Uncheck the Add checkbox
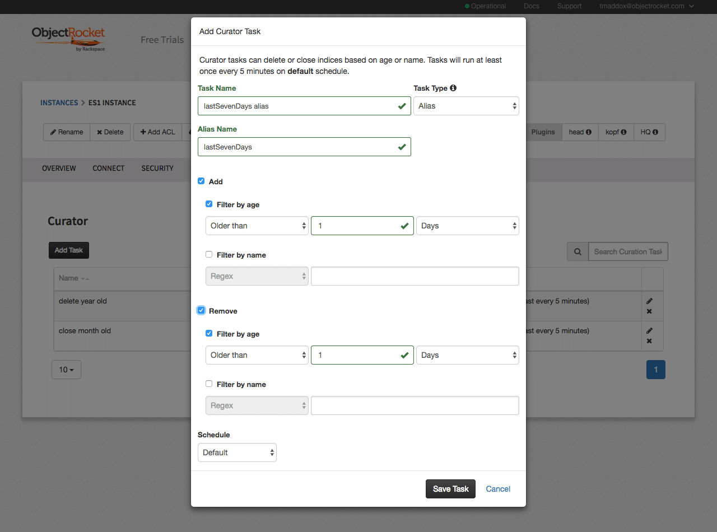717x532 pixels. click(201, 181)
